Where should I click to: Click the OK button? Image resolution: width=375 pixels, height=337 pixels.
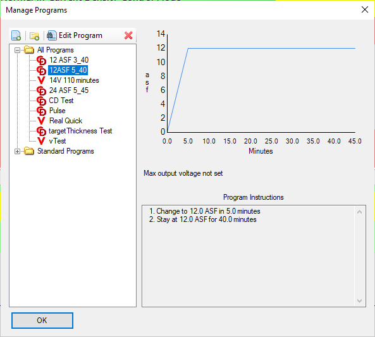point(42,321)
